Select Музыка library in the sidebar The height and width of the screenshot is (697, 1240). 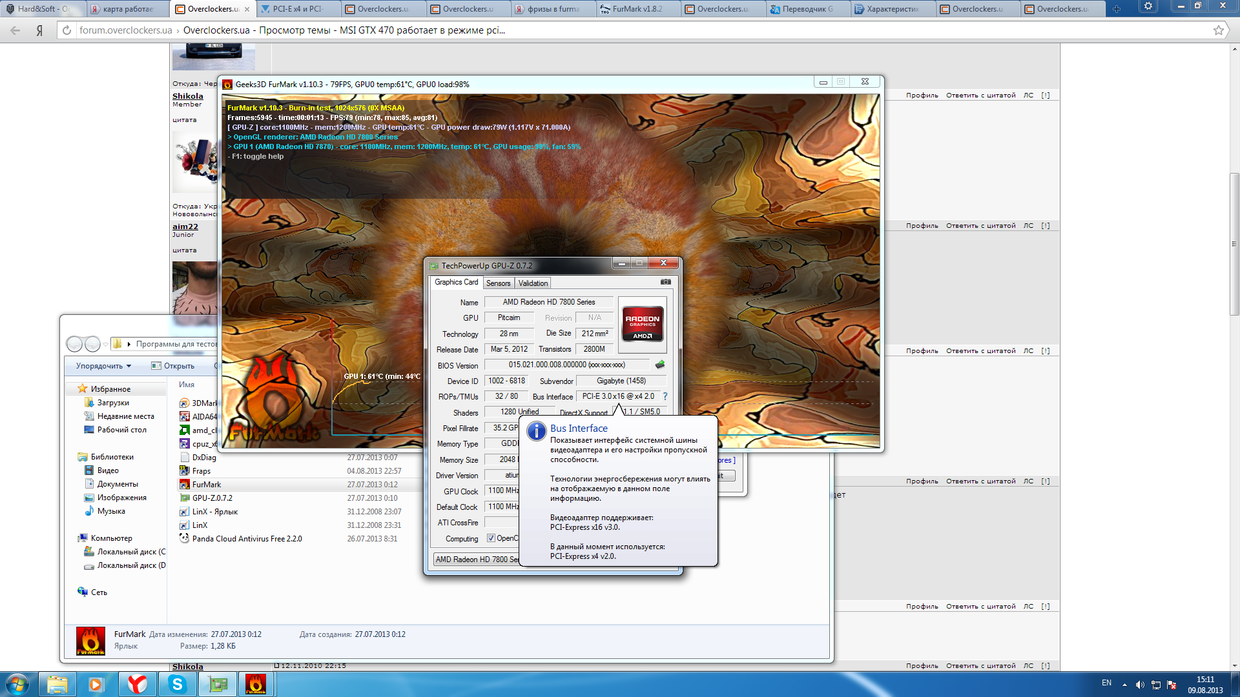coord(111,511)
